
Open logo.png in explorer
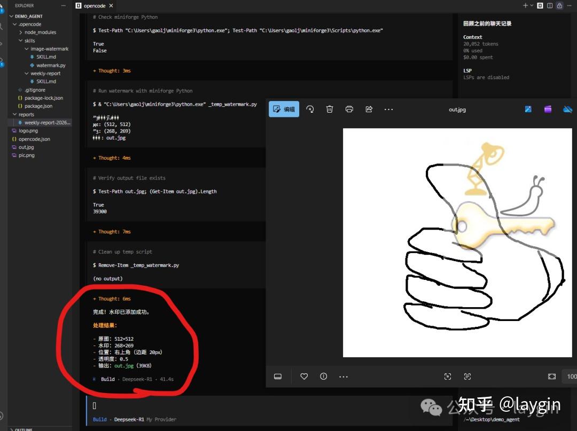point(28,130)
